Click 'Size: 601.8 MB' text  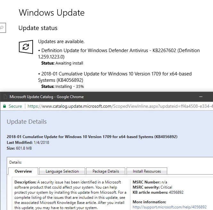point(19,148)
